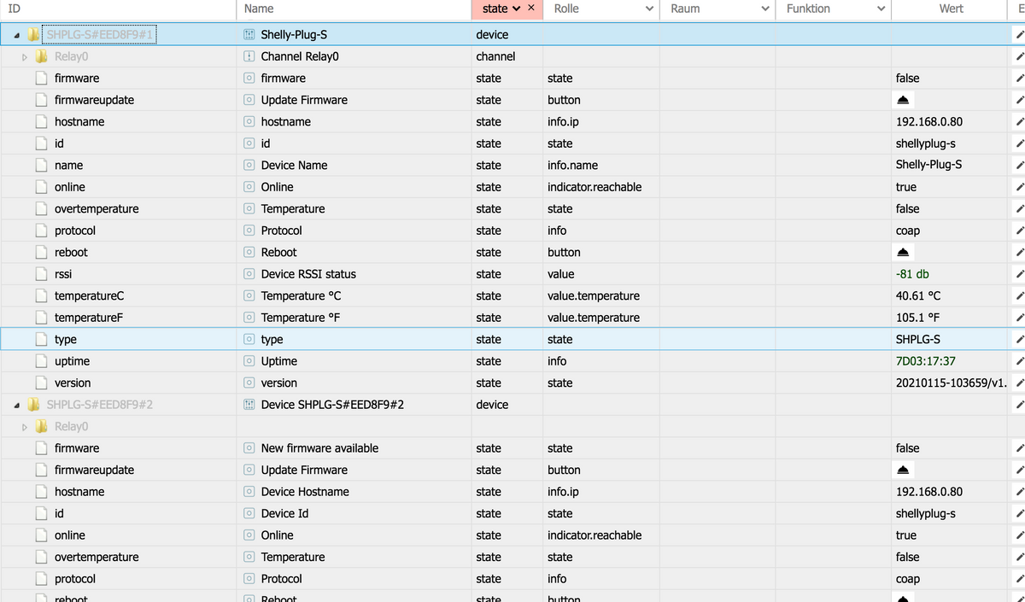Click the edit pencil for the temperatureC row
Image resolution: width=1025 pixels, height=602 pixels.
1018,296
